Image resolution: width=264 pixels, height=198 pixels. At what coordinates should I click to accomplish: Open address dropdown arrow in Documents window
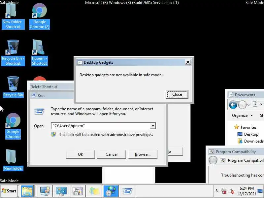click(261, 104)
